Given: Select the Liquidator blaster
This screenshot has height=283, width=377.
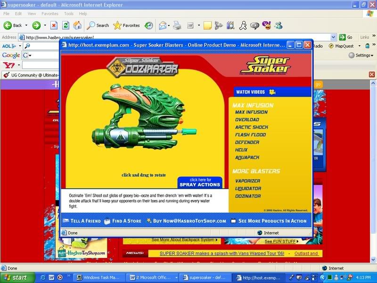Looking at the screenshot, I should point(248,189).
